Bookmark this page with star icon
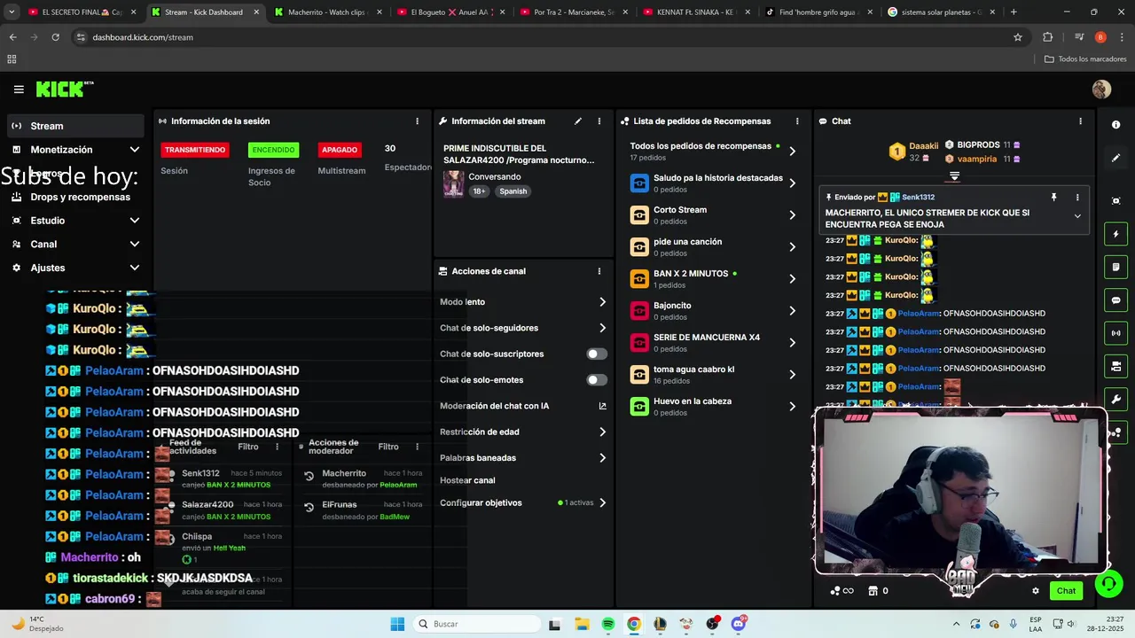The height and width of the screenshot is (638, 1135). (x=1018, y=37)
